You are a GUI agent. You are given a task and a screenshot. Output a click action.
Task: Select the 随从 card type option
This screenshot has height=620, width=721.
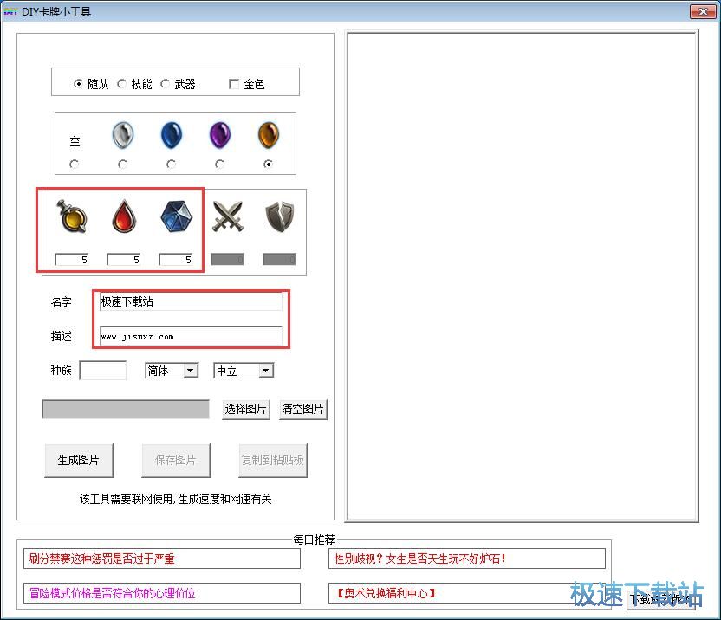coord(91,84)
